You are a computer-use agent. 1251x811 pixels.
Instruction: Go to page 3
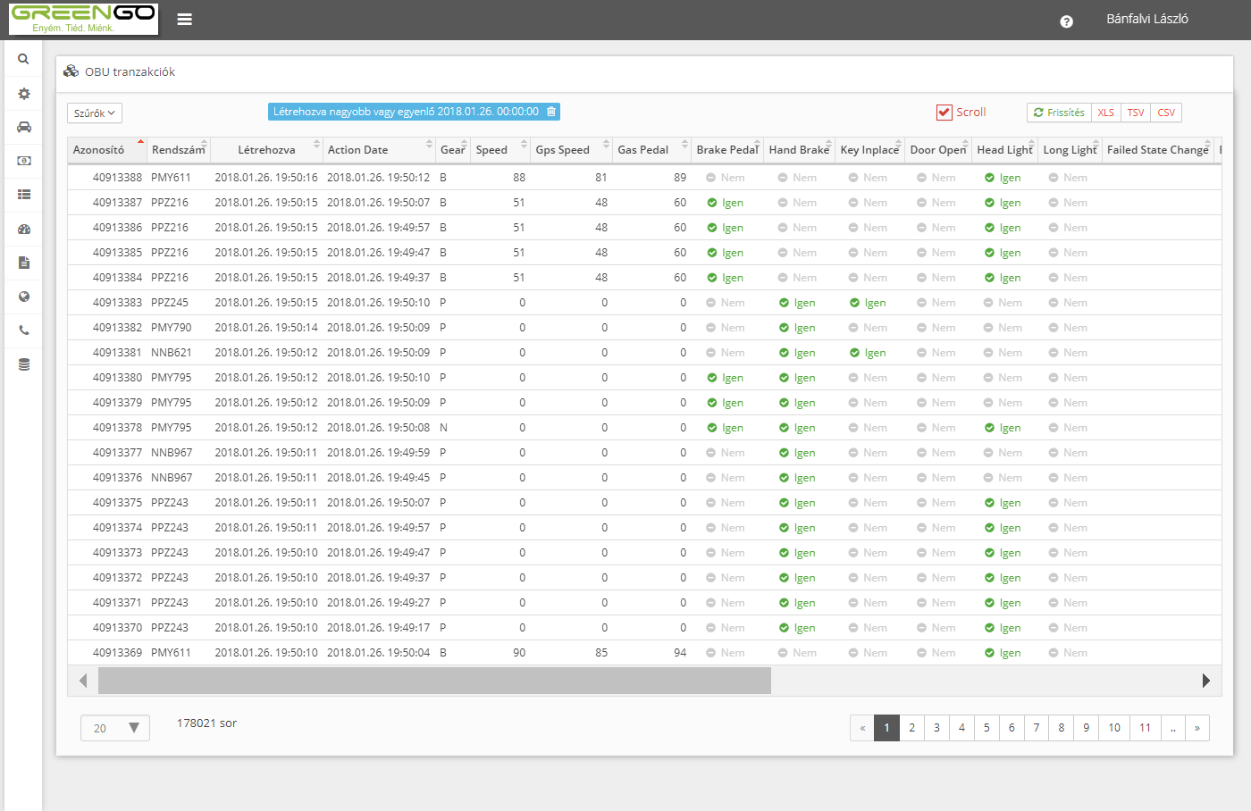point(936,728)
